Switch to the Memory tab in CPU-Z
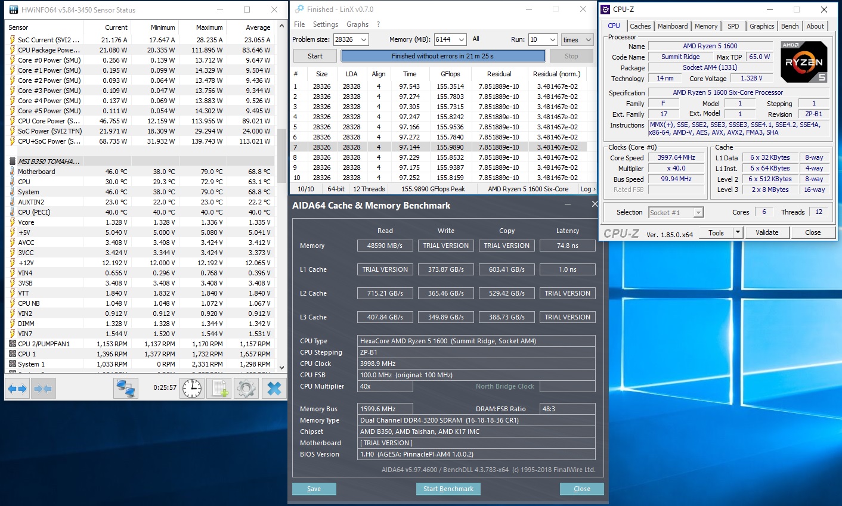Screen dimensions: 842x506 (706, 26)
